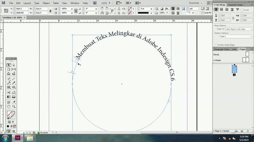This screenshot has height=142, width=254.
Task: Open the View Options dropdown in menu bar
Action: pos(119,3)
